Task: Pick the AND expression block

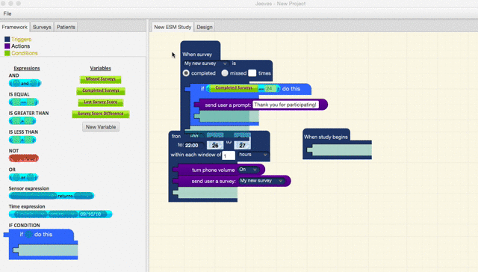Action: point(25,83)
